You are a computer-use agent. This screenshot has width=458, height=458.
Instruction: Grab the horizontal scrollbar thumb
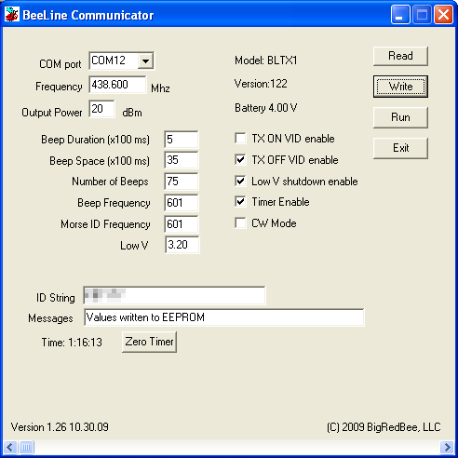coord(26,448)
